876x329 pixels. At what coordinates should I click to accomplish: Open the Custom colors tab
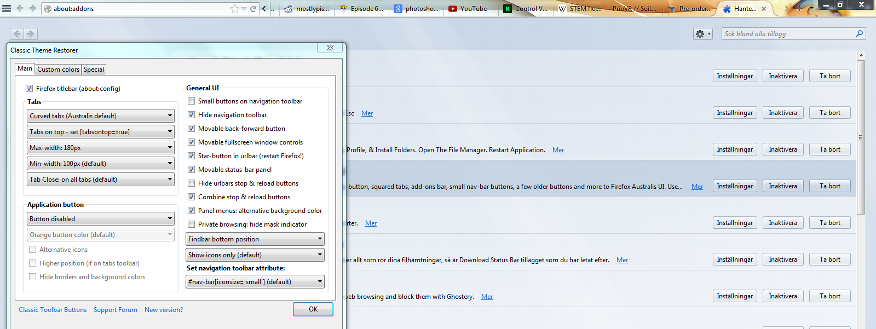click(59, 70)
